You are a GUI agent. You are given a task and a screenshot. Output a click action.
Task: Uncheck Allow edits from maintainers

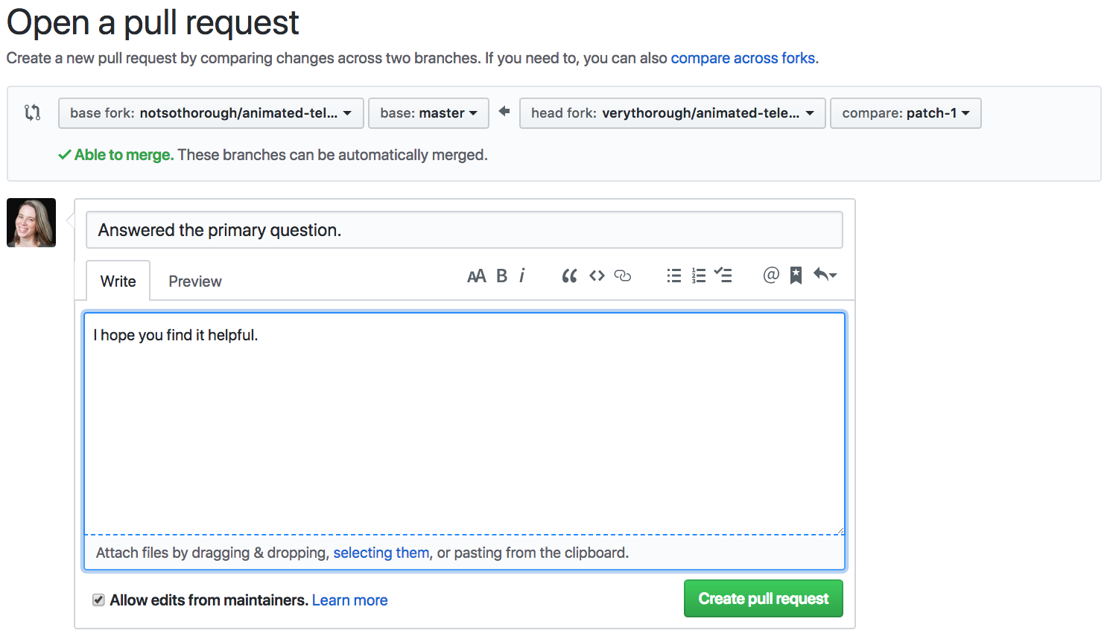coord(98,600)
